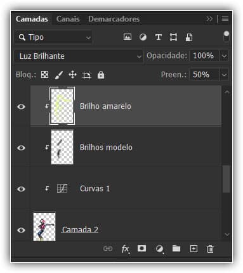Switch to the Camadas tab
The width and height of the screenshot is (243, 273).
(x=32, y=19)
